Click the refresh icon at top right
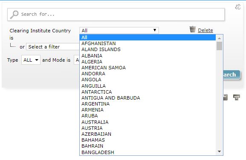The height and width of the screenshot is (160, 246). (237, 7)
